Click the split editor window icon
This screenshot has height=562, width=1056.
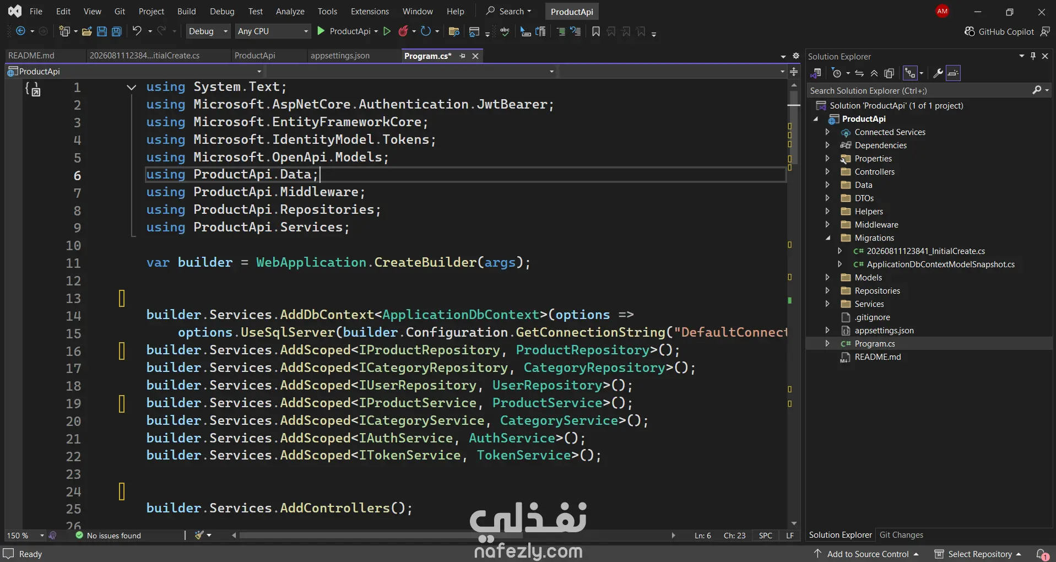coord(794,72)
